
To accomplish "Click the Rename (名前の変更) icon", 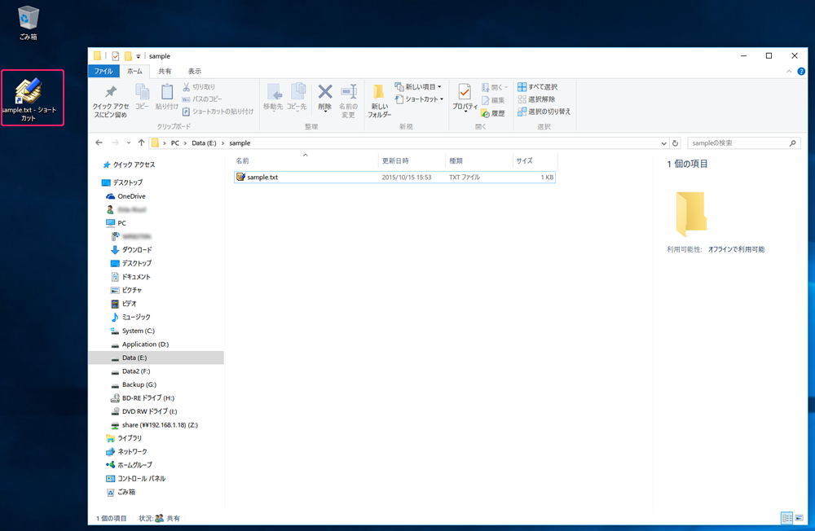I will coord(348,101).
